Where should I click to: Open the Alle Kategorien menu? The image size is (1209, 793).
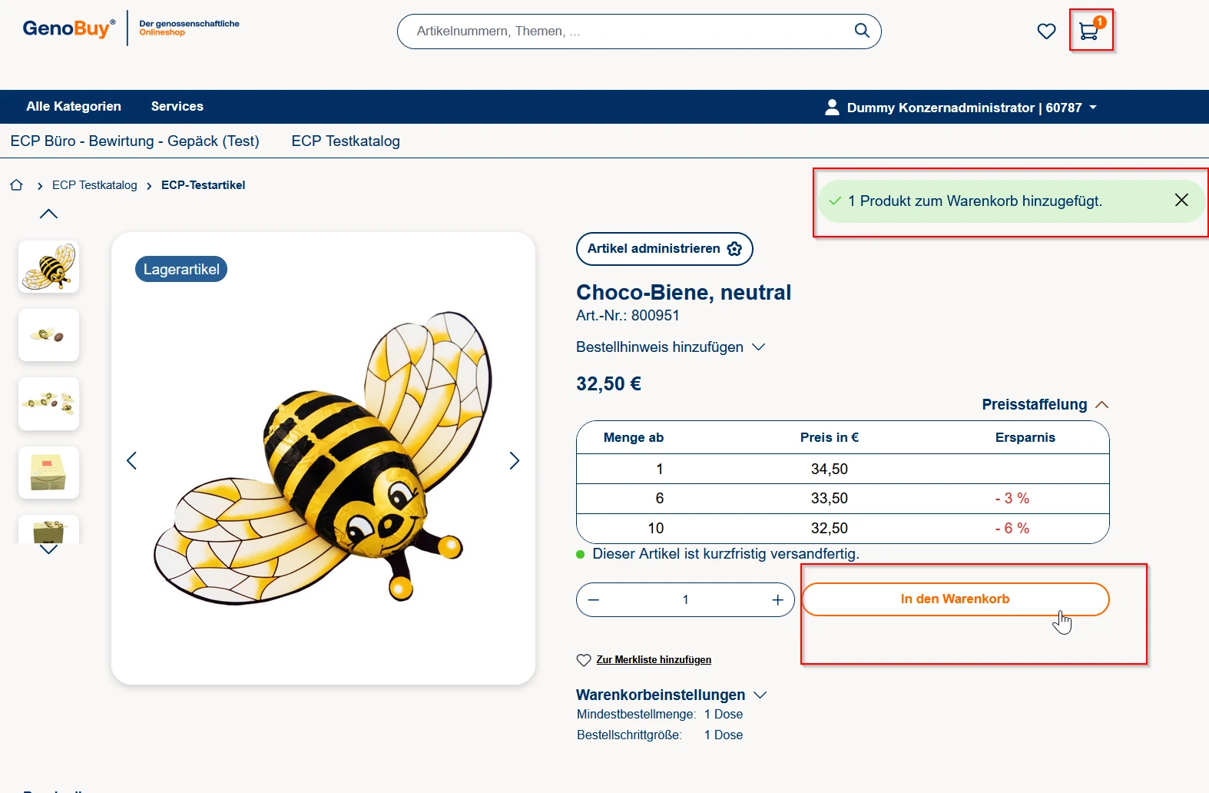point(74,107)
